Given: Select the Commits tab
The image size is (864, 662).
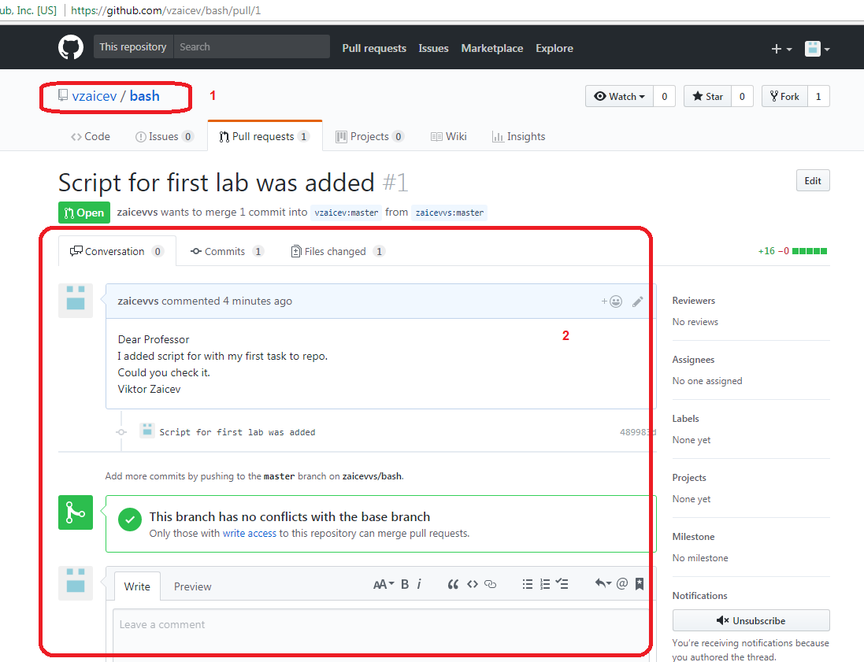Looking at the screenshot, I should [227, 251].
